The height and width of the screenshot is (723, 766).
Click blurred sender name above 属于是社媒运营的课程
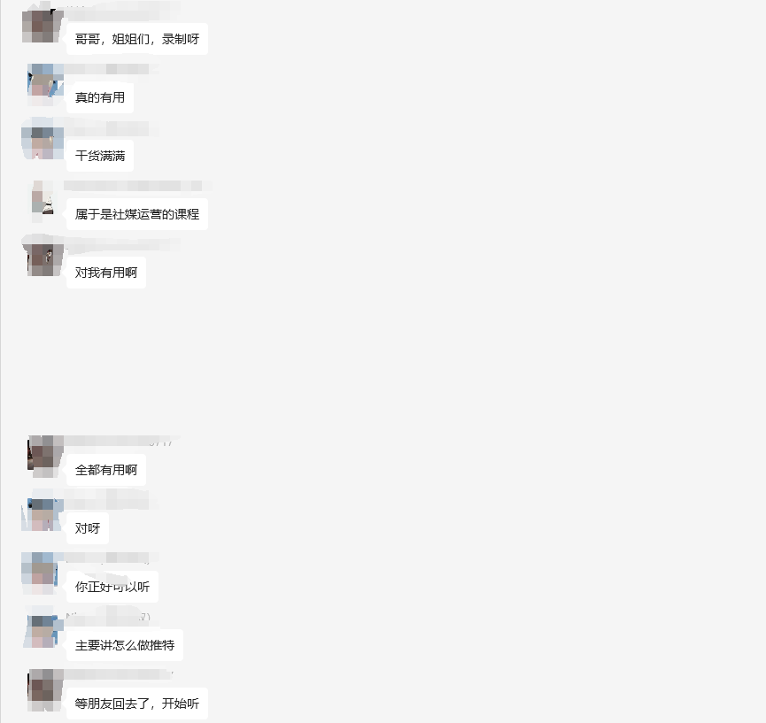click(135, 186)
